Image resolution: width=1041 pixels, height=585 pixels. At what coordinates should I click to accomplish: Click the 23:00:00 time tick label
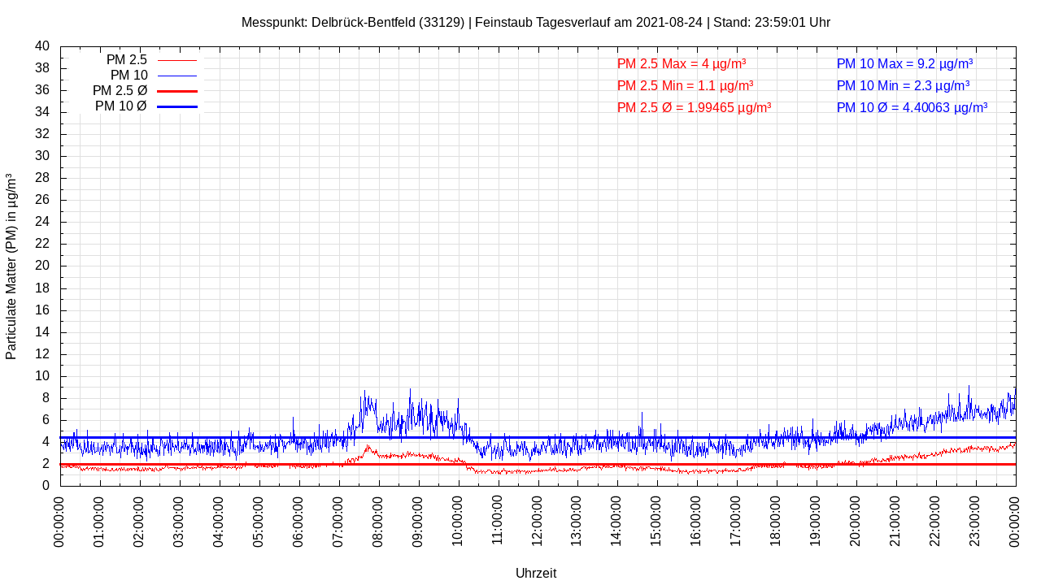[x=974, y=520]
